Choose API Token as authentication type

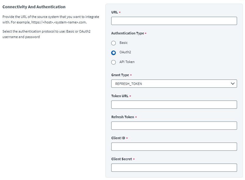coord(114,62)
